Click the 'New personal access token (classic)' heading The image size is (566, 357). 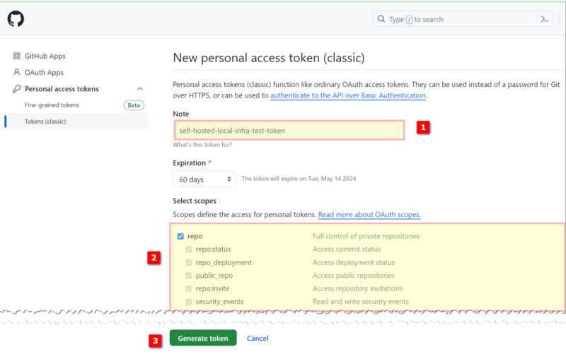coord(269,58)
